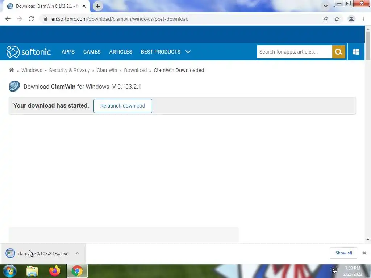Open the Download breadcrumb link
Viewport: 371px width, 278px height.
click(136, 70)
